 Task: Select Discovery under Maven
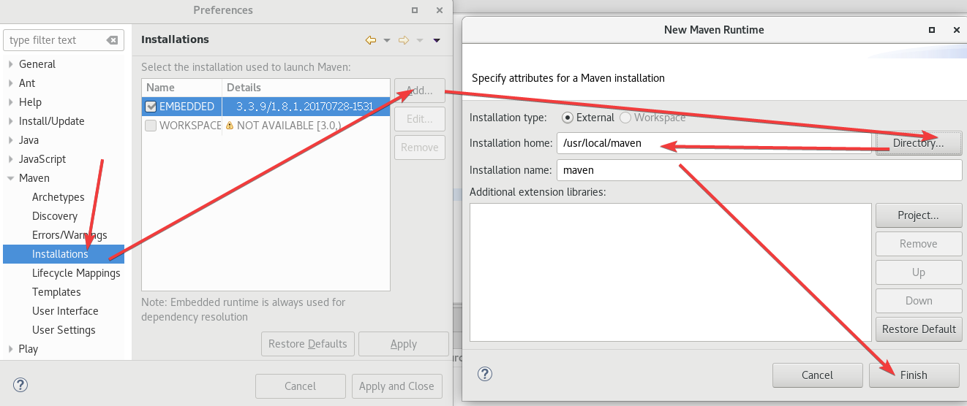[x=55, y=216]
